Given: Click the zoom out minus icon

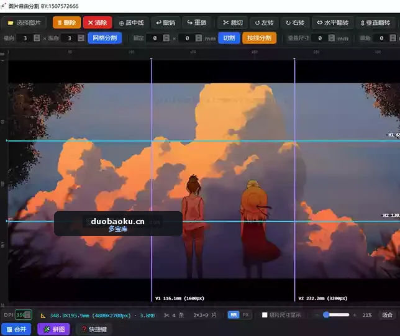Looking at the screenshot, I should 317,315.
